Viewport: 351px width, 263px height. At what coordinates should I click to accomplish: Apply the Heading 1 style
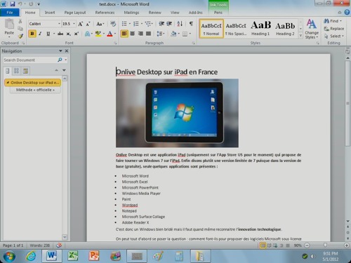click(x=260, y=29)
